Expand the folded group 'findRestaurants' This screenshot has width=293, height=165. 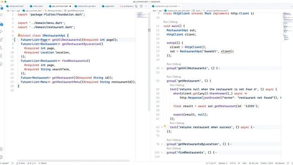pyautogui.click(x=162, y=153)
